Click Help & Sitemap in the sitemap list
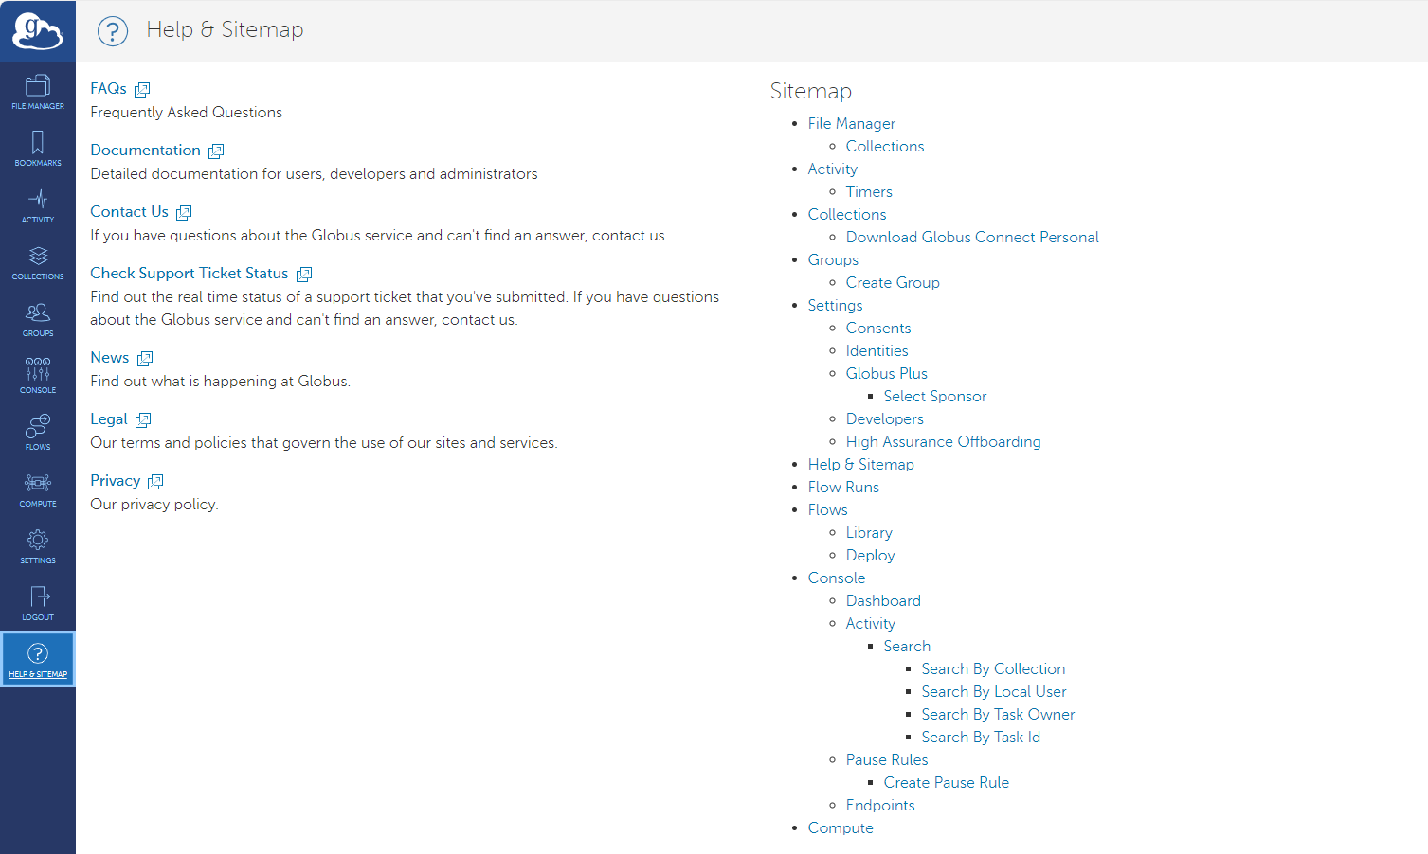The image size is (1428, 854). click(x=860, y=464)
